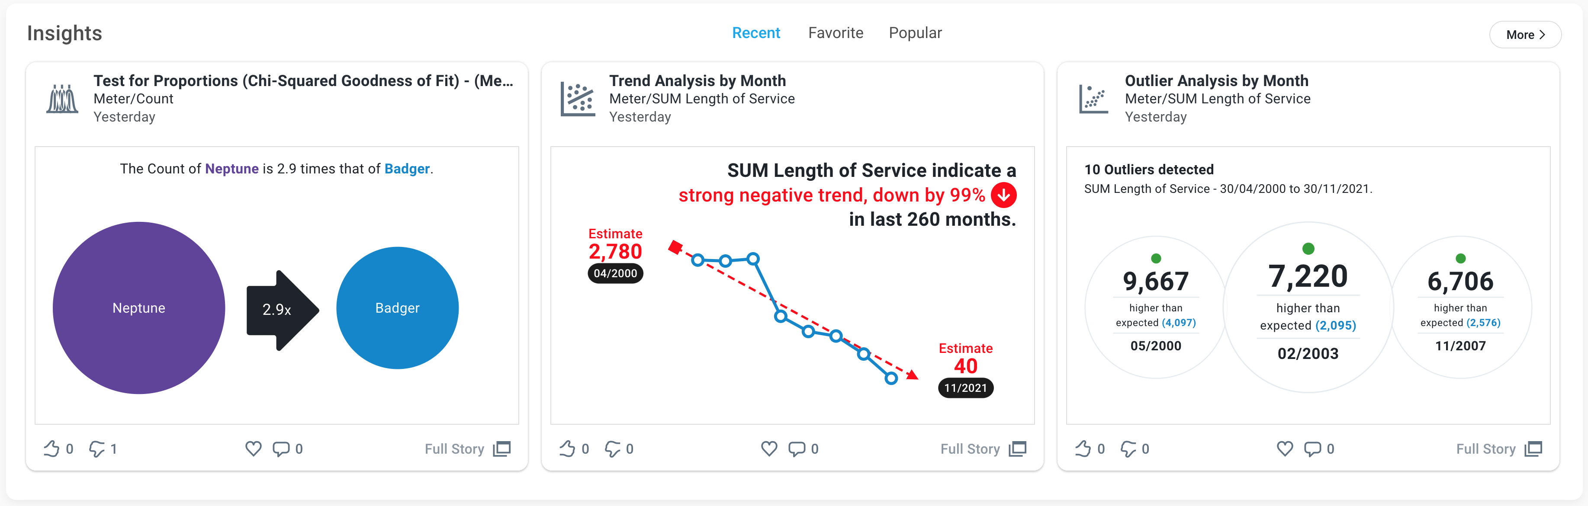Switch to the Popular tab
The height and width of the screenshot is (506, 1588).
(915, 33)
